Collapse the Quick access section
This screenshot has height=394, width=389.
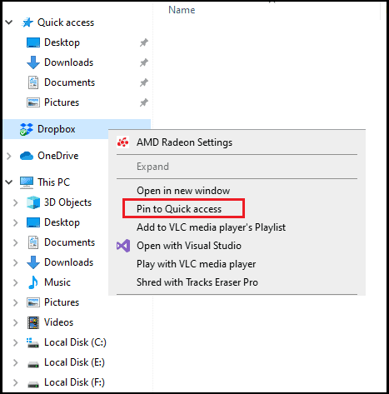(9, 22)
